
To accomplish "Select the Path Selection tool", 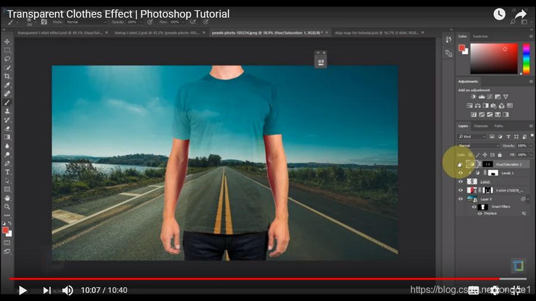I will pos(7,181).
